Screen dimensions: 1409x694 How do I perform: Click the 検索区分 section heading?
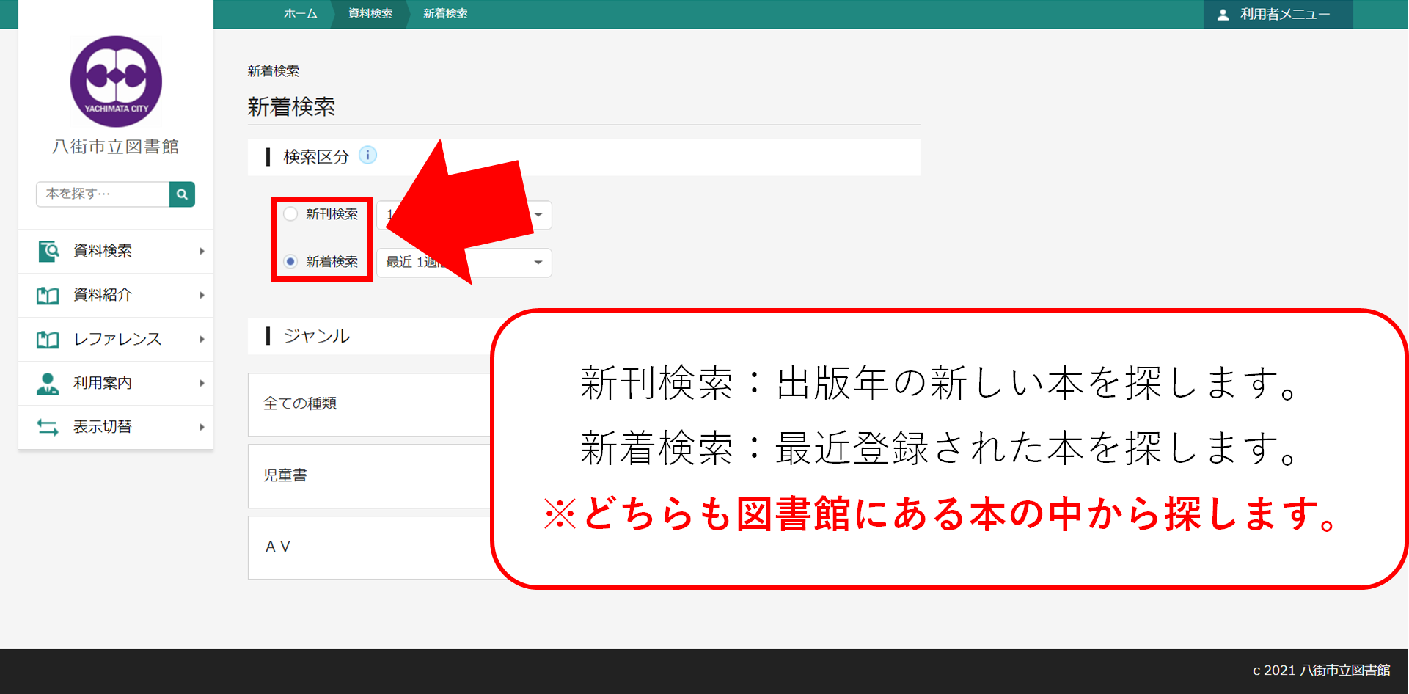(316, 156)
